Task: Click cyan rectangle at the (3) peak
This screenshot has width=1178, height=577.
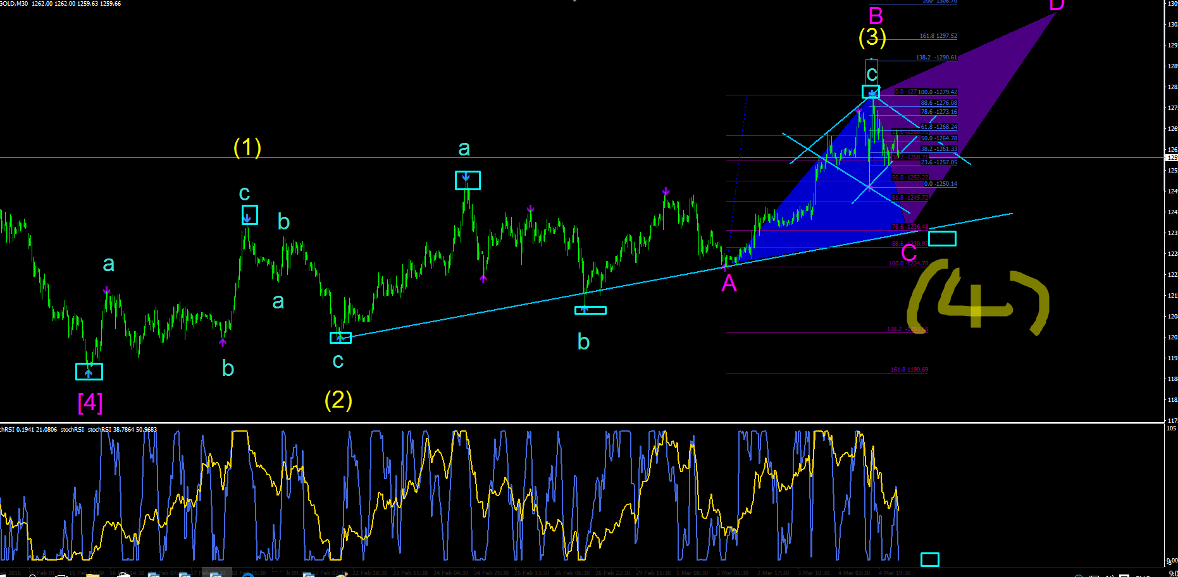Action: (x=871, y=92)
